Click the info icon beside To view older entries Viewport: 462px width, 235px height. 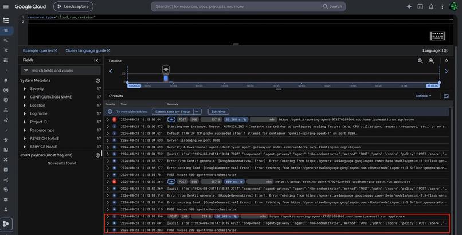click(x=110, y=112)
